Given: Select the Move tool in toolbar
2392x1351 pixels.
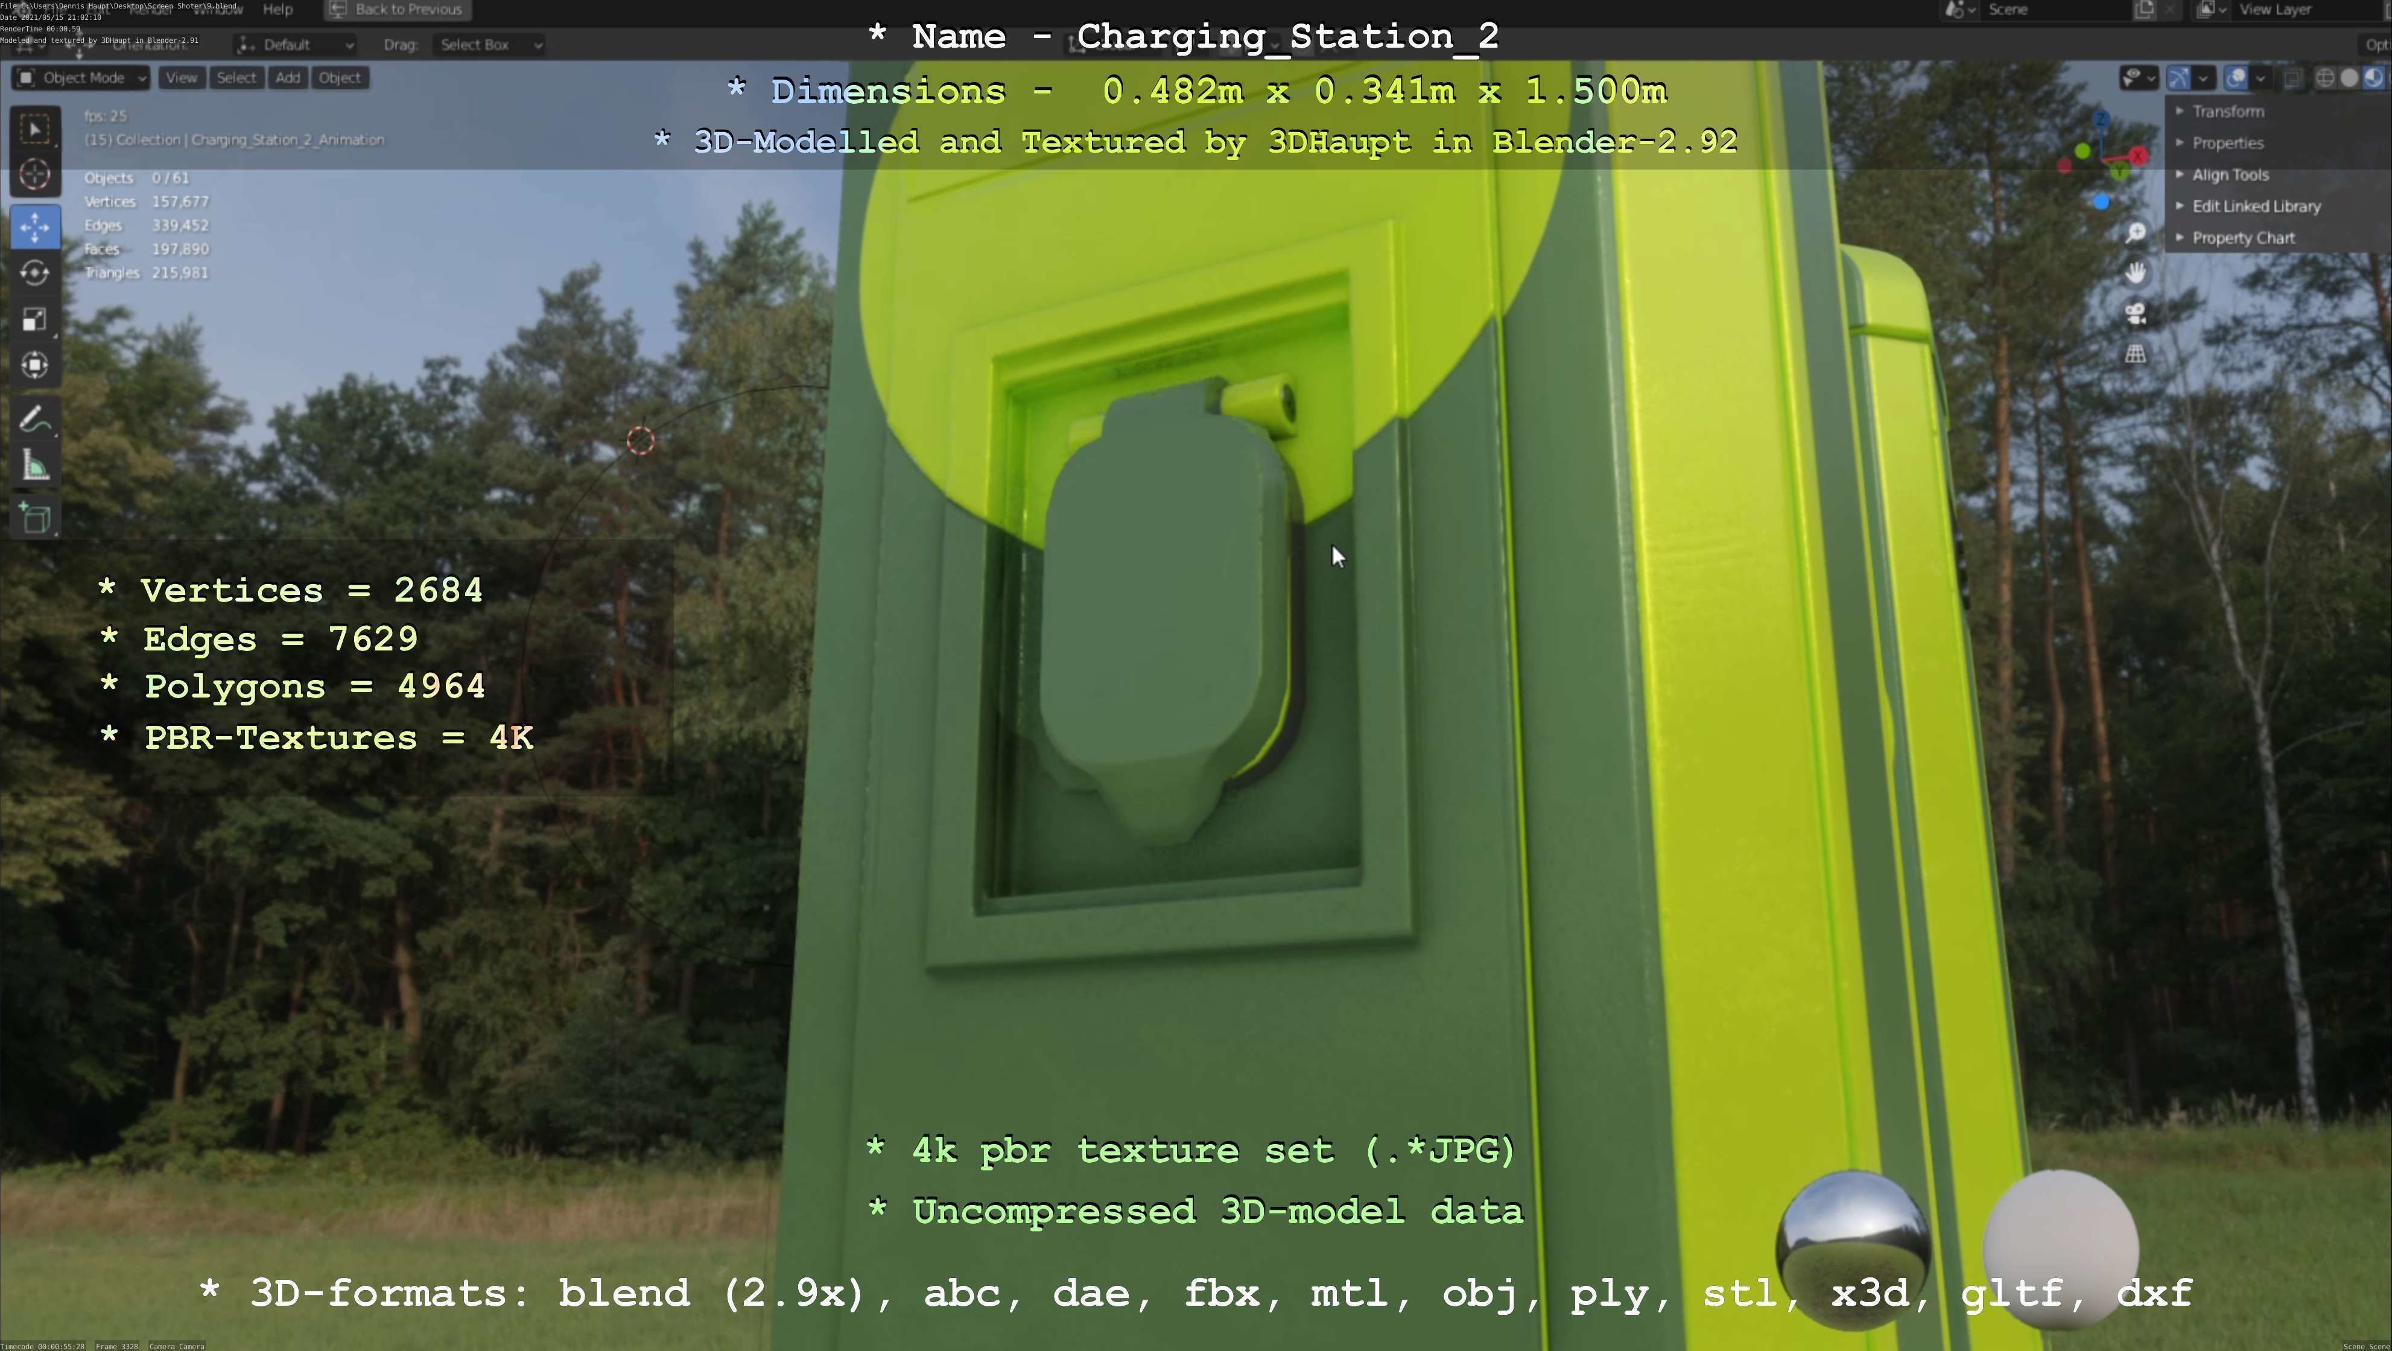Looking at the screenshot, I should [35, 227].
